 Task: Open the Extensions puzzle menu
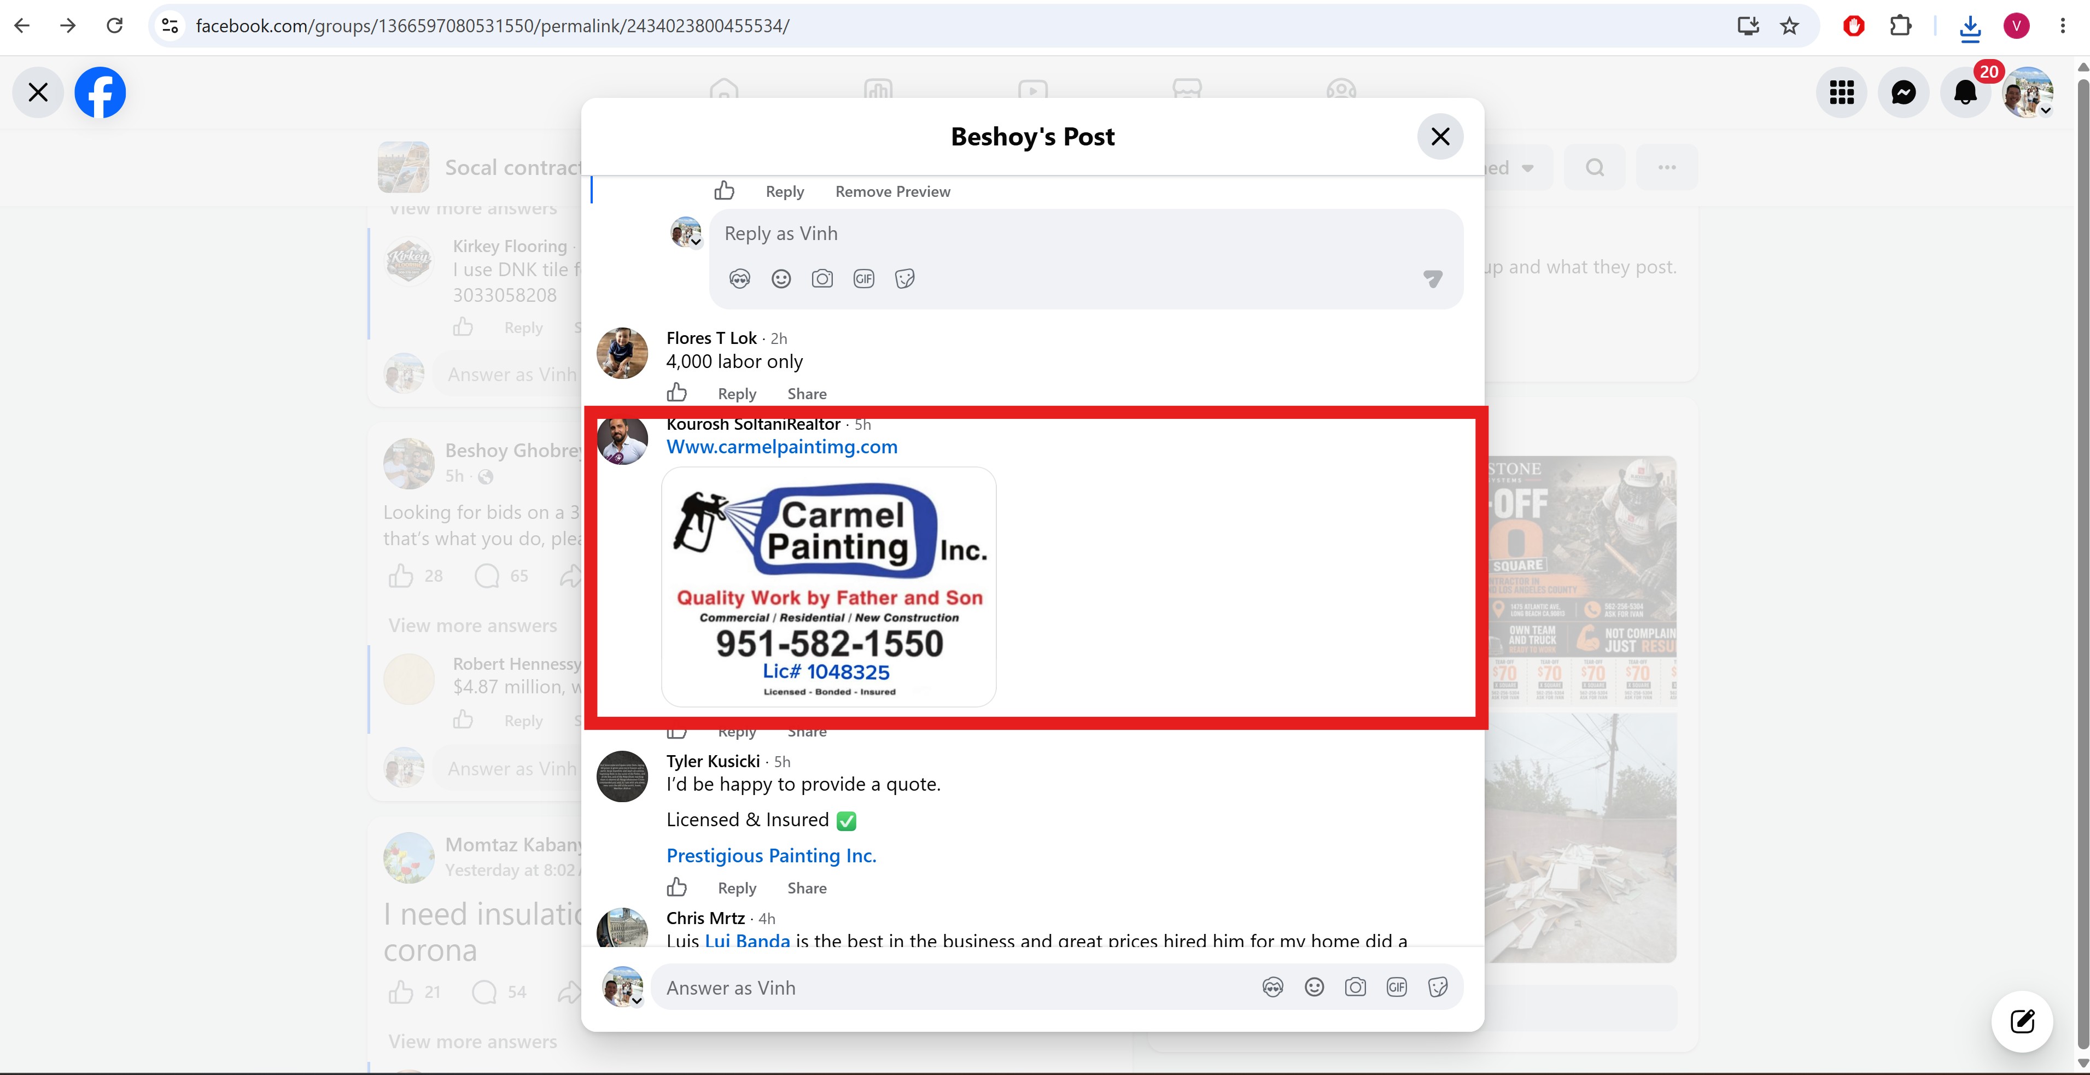[x=1901, y=26]
